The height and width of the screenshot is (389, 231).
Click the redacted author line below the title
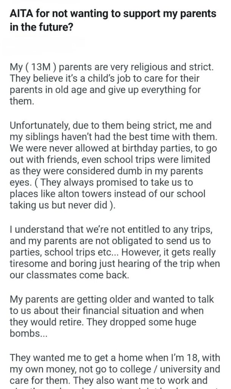click(x=42, y=45)
